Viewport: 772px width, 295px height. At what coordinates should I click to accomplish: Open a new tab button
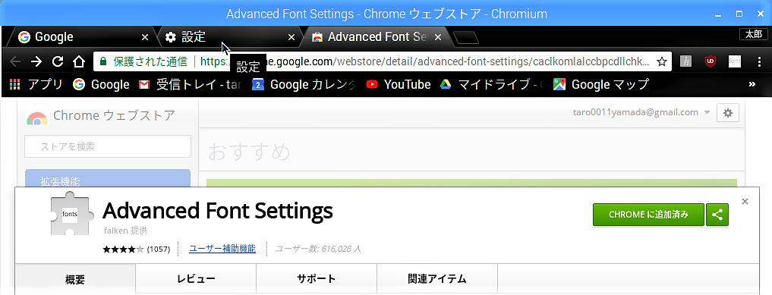[x=465, y=38]
